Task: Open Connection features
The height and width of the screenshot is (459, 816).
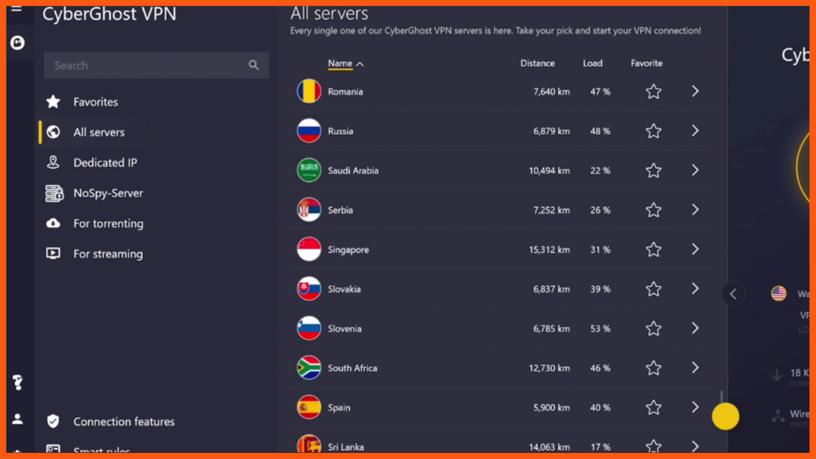Action: point(124,422)
